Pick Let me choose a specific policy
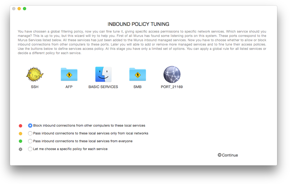This screenshot has height=184, width=293. [30, 149]
